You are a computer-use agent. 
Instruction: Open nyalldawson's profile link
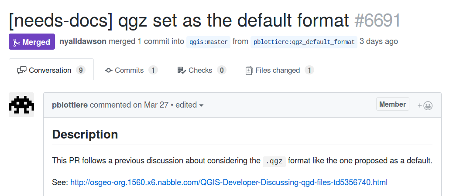pos(83,41)
